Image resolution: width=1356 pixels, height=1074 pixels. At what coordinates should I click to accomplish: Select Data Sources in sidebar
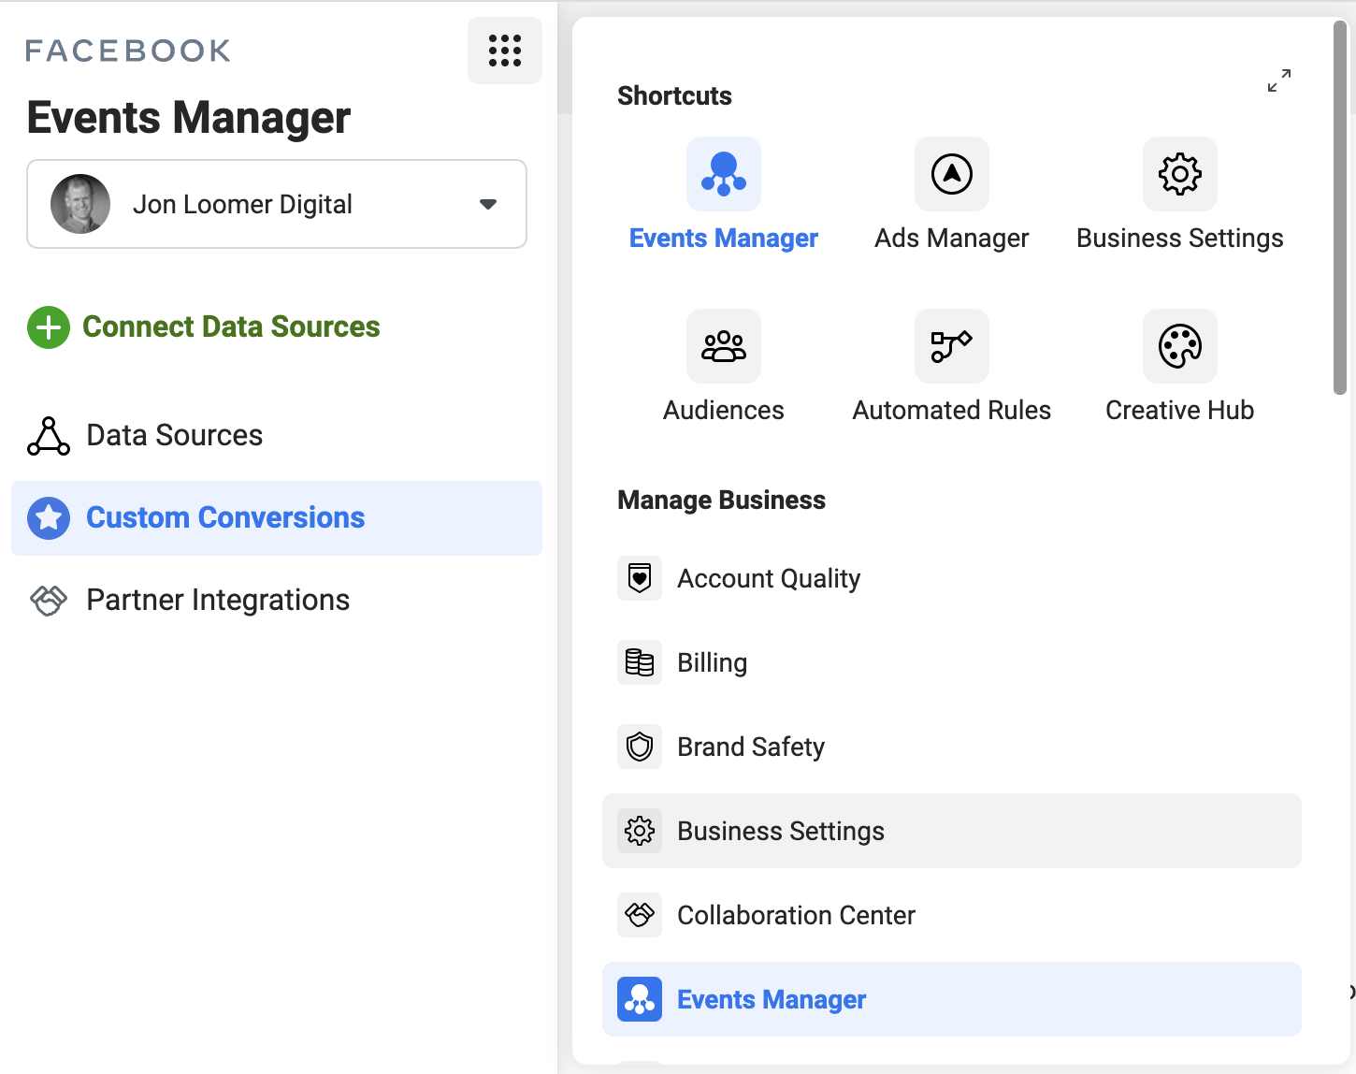[277, 436]
